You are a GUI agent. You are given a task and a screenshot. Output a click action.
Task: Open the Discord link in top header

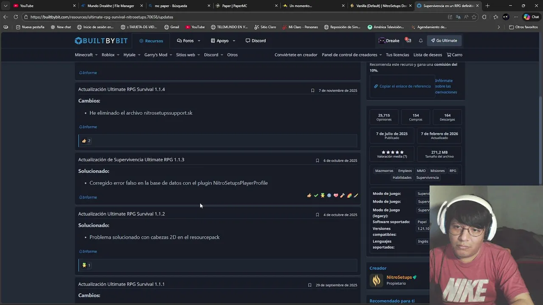[256, 41]
